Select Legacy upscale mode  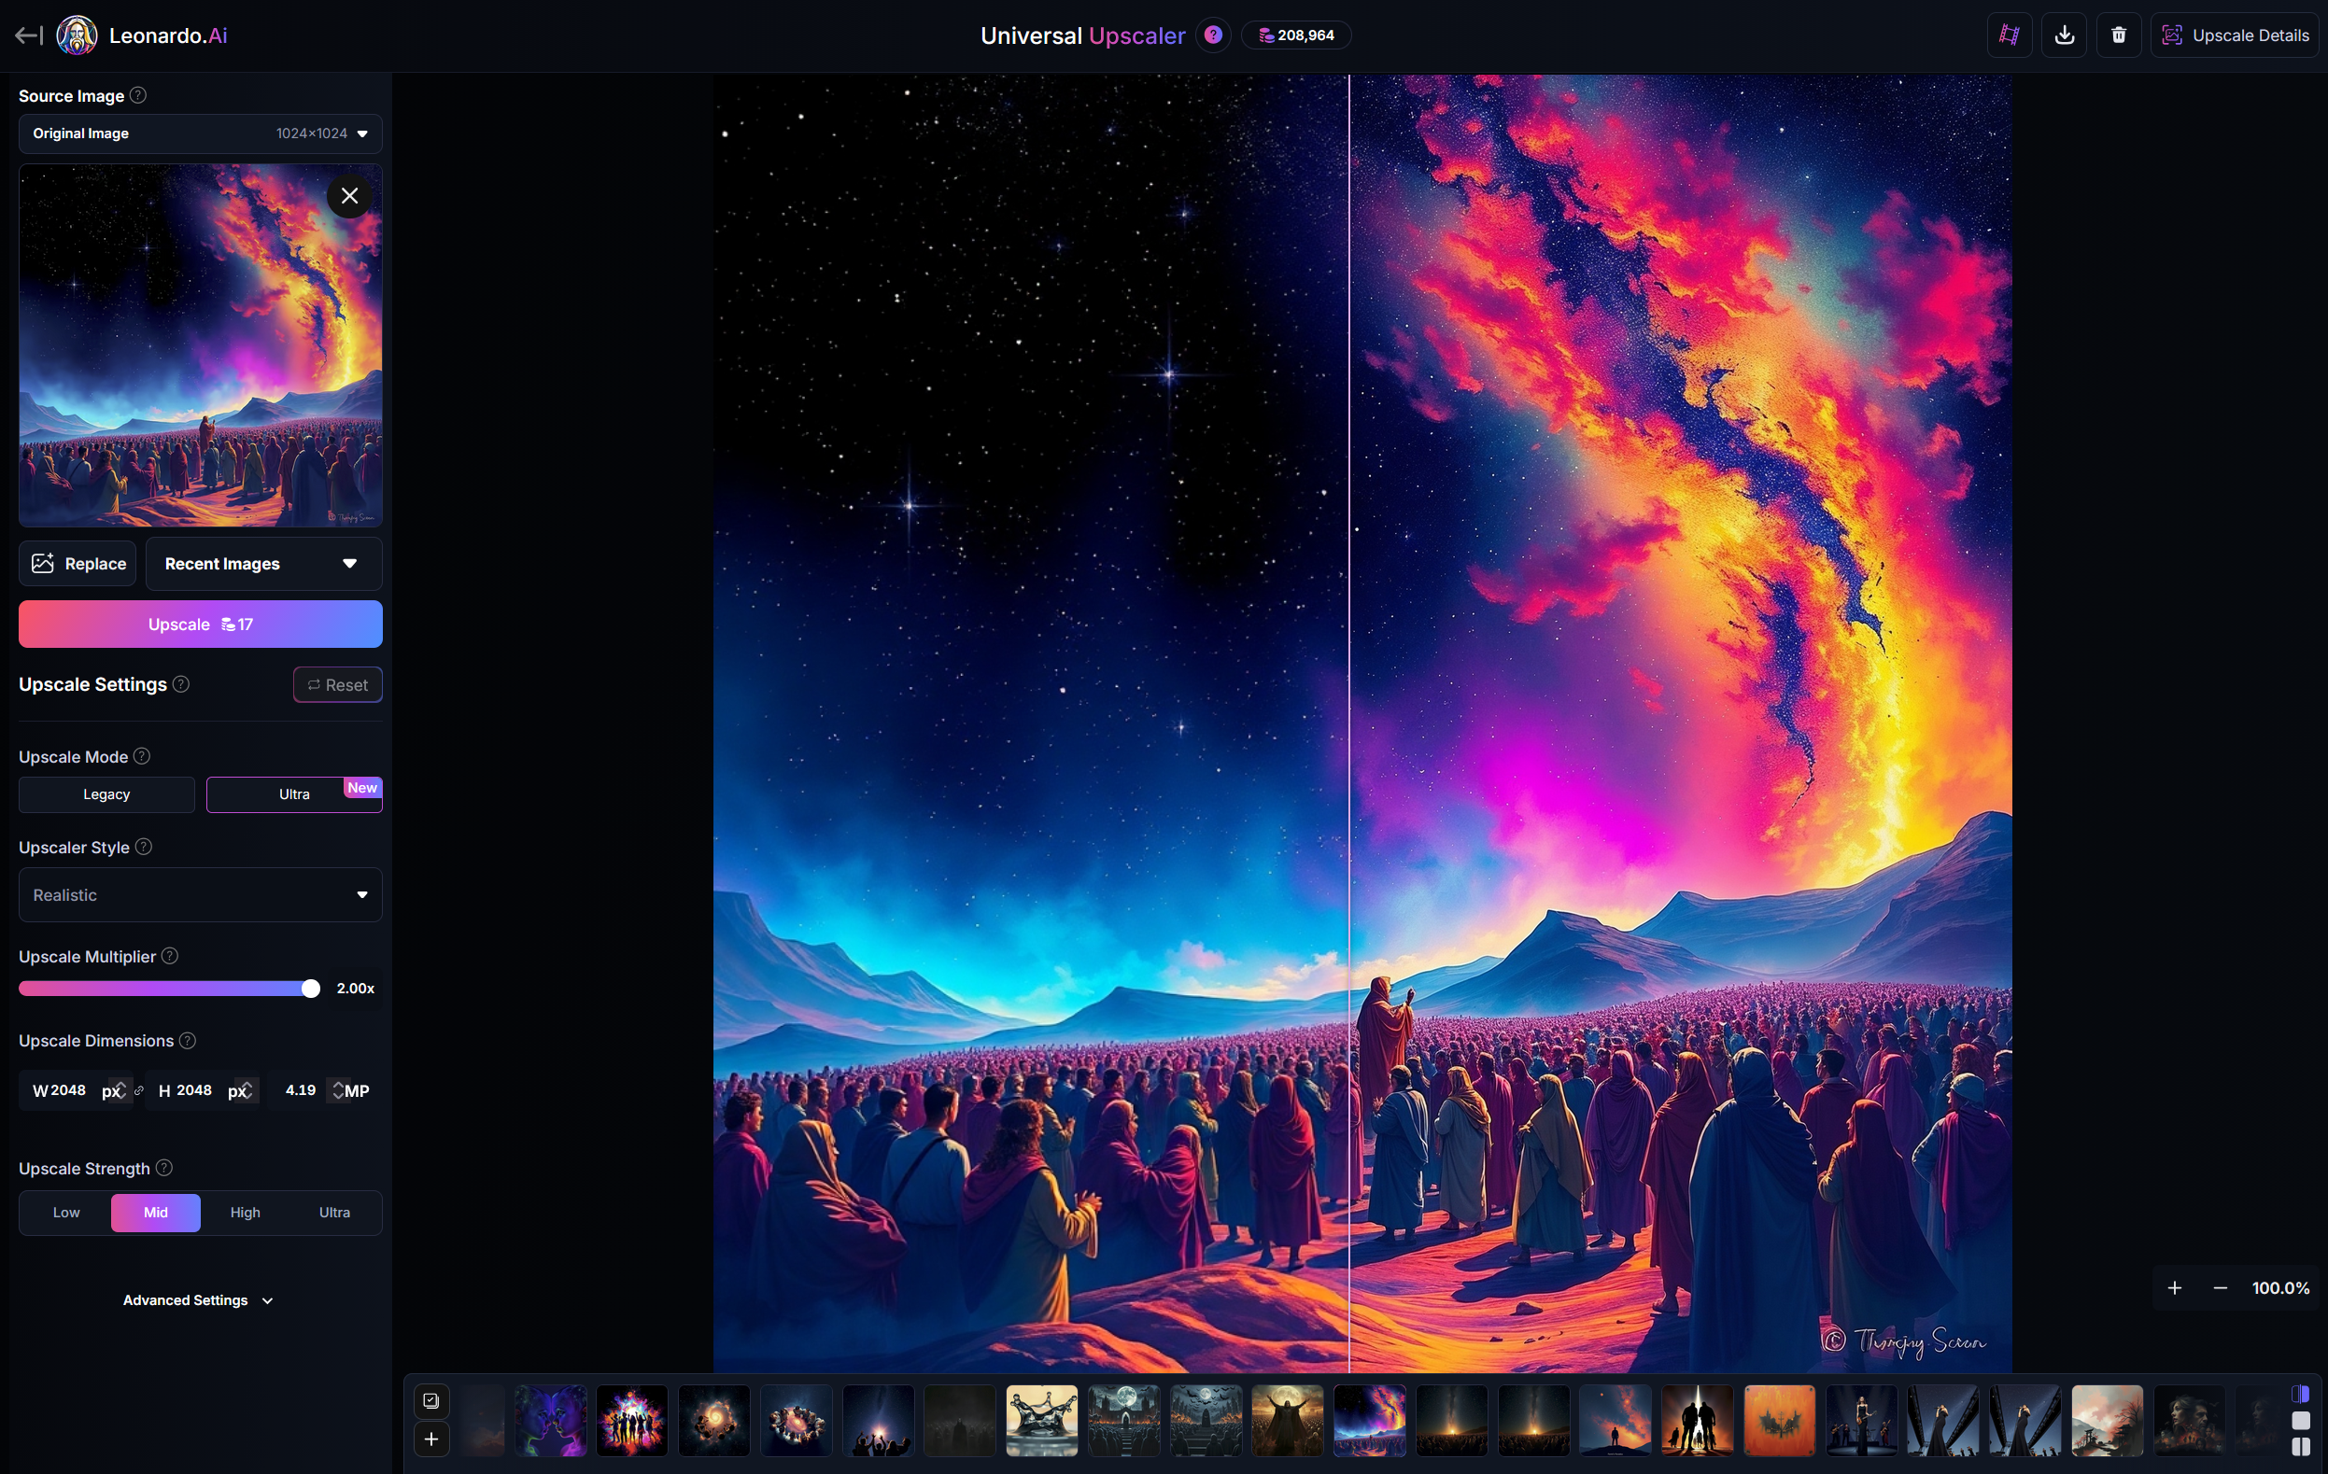pos(106,793)
